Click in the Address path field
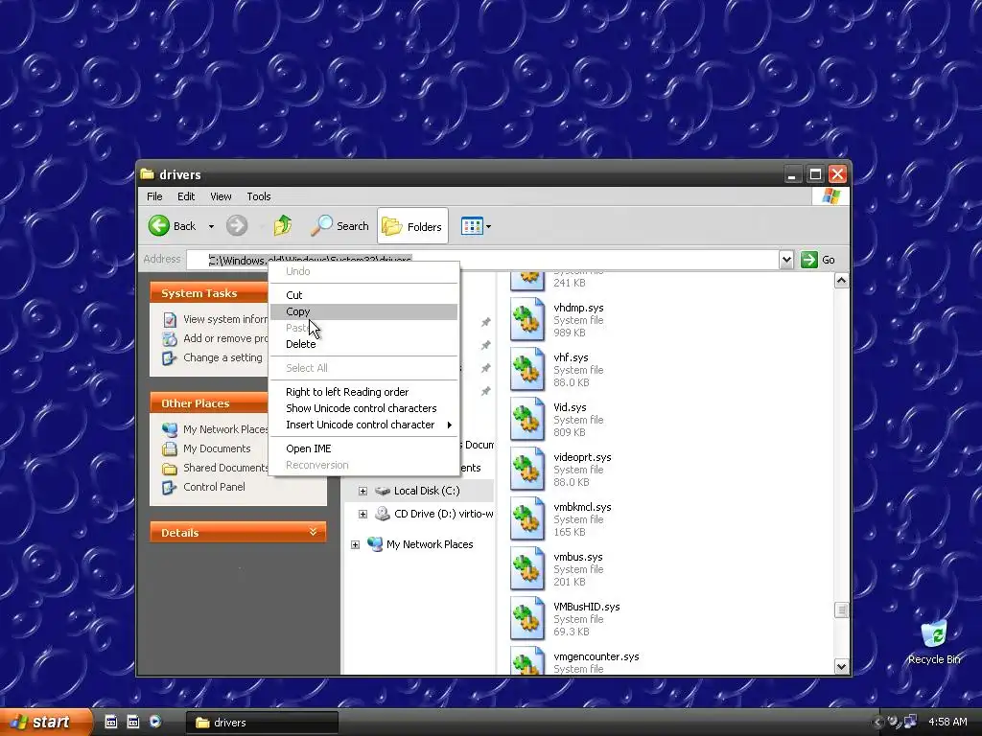 tap(482, 259)
